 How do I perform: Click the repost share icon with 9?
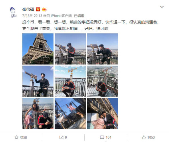click(x=61, y=137)
